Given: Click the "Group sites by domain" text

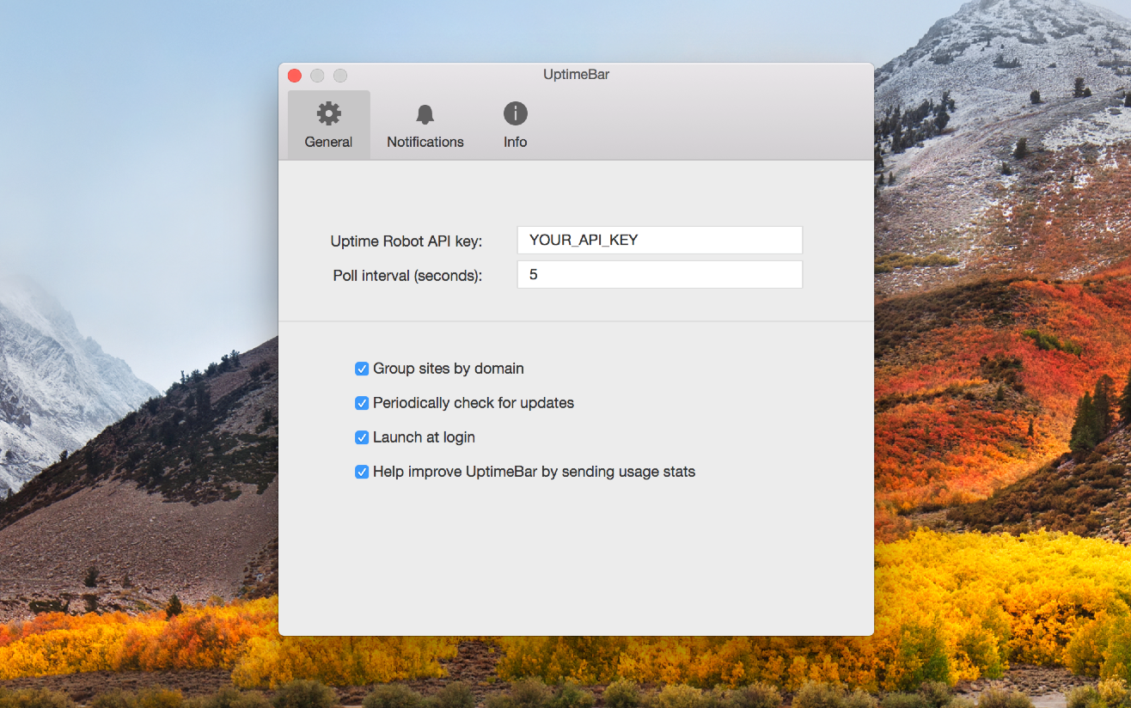Looking at the screenshot, I should pyautogui.click(x=449, y=369).
